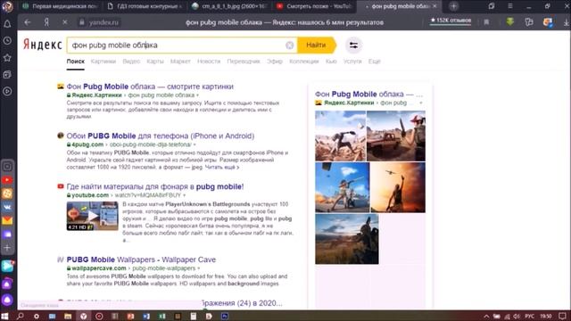This screenshot has width=571, height=321.
Task: Open the girl aiming rifle PUBG thumbnail
Action: click(x=343, y=187)
